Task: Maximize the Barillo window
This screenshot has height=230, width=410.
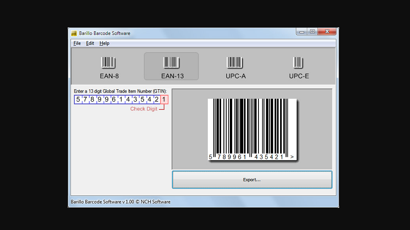Action: click(312, 32)
